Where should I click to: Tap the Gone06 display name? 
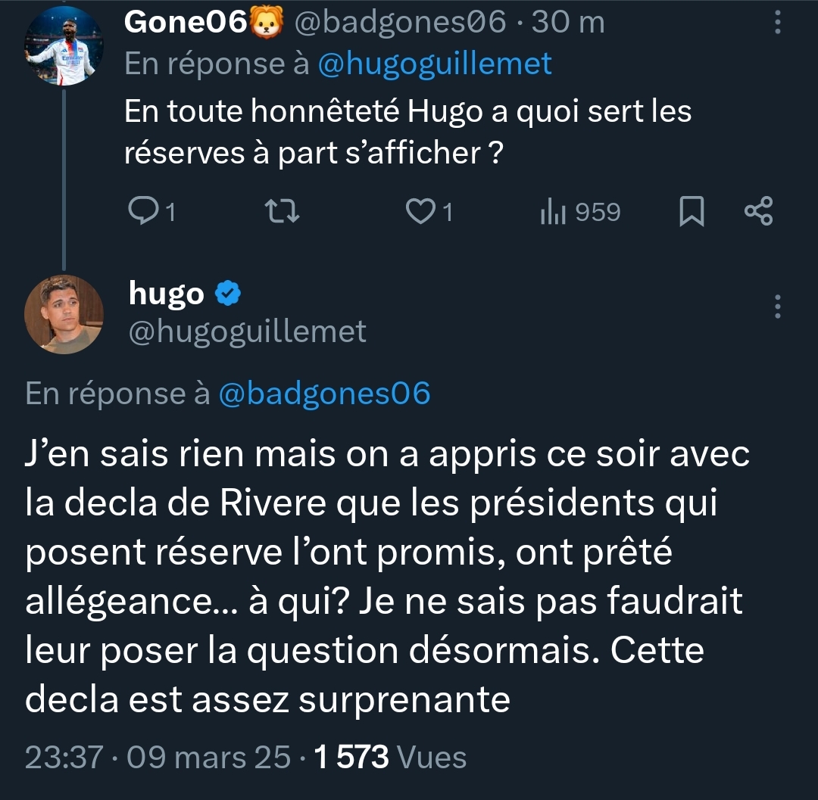(186, 22)
